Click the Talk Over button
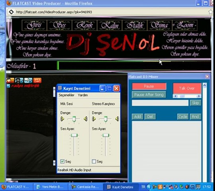The height and width of the screenshot is (191, 215). 187,88
